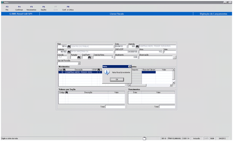Click the CNPJ/CPF field
The width and height of the screenshot is (233, 141).
(126, 52)
